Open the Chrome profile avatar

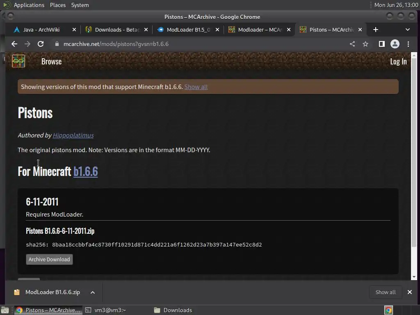395,44
